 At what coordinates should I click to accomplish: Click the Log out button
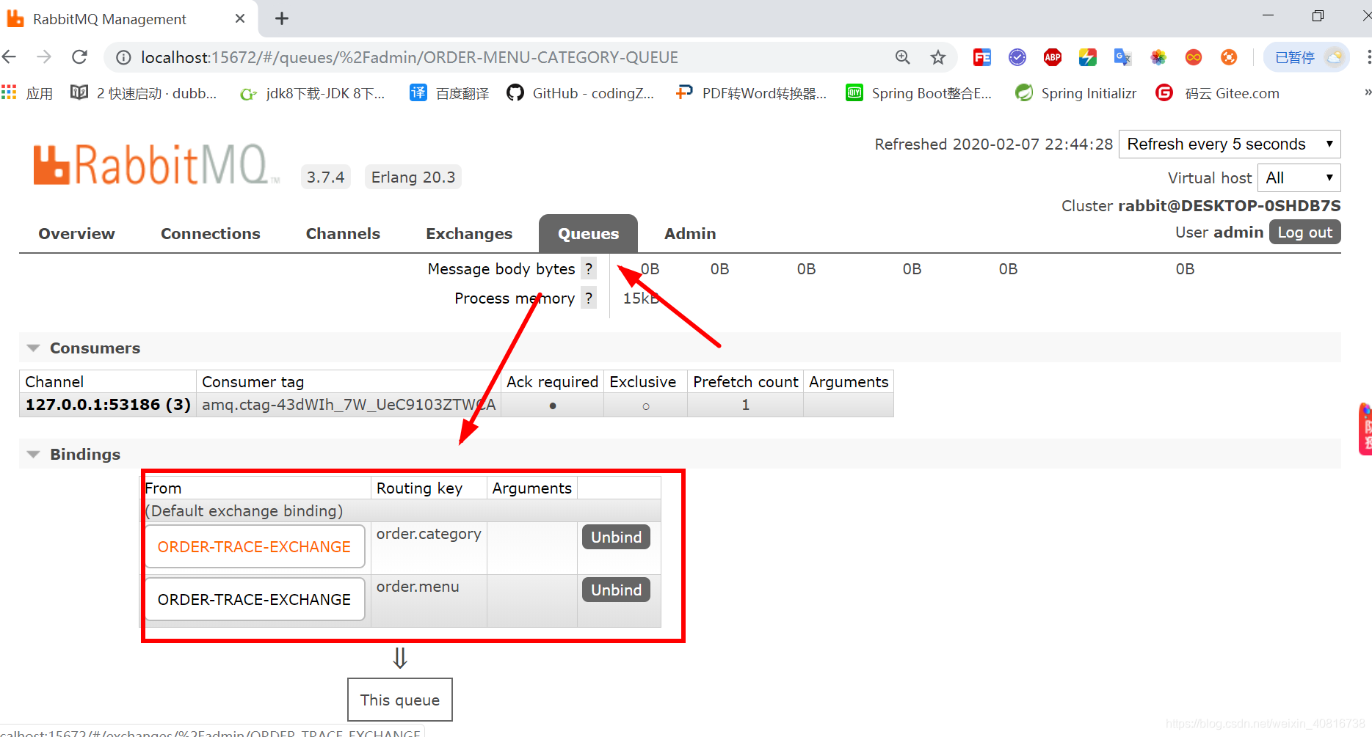coord(1304,232)
